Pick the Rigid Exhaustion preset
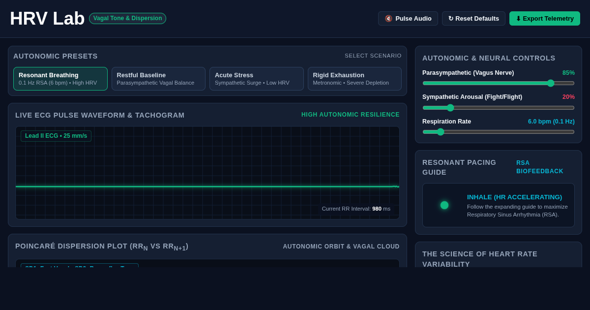The height and width of the screenshot is (310, 590). [x=354, y=79]
